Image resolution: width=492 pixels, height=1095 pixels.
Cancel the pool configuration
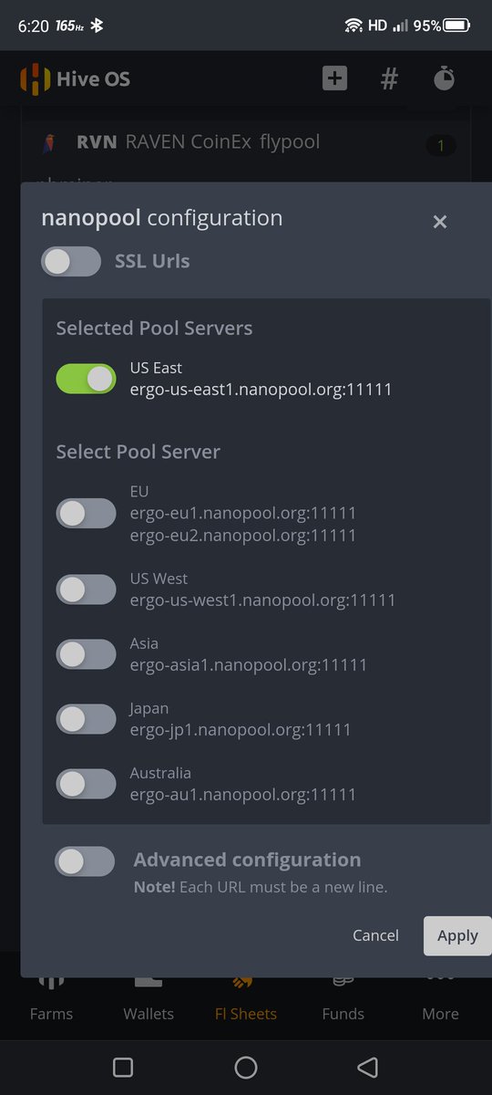pos(375,935)
